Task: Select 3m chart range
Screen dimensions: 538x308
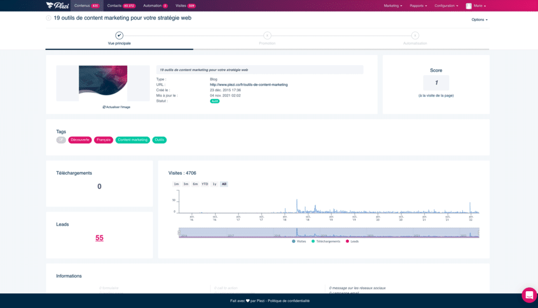Action: (185, 184)
